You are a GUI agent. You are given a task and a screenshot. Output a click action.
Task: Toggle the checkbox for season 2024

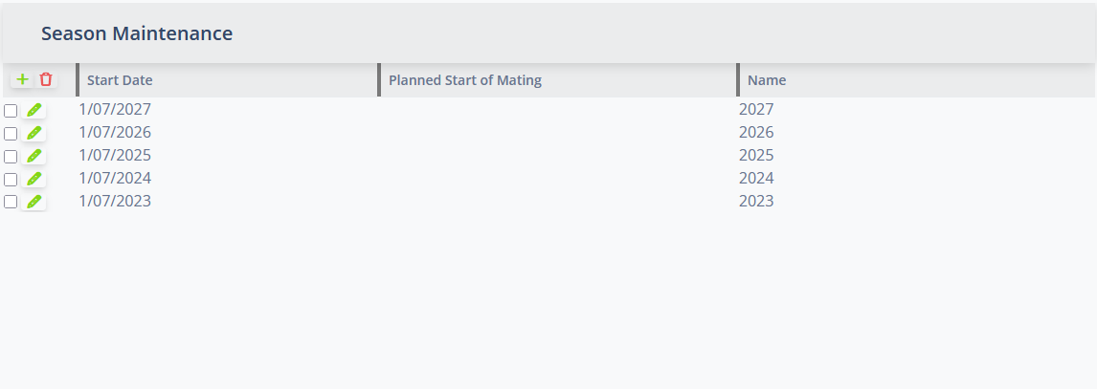point(11,179)
